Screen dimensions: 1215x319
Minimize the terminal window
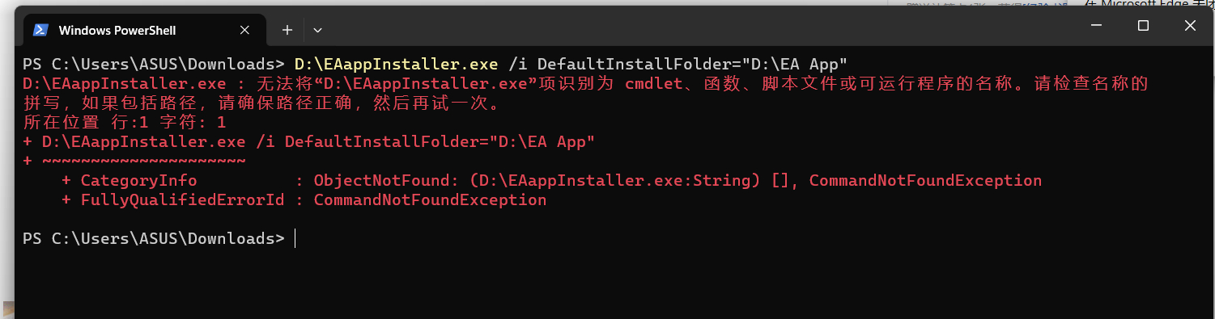pos(1096,26)
